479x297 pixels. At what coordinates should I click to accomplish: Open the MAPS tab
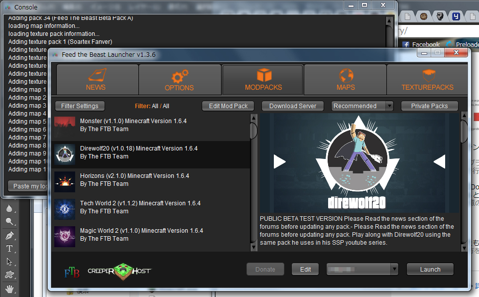click(x=346, y=80)
